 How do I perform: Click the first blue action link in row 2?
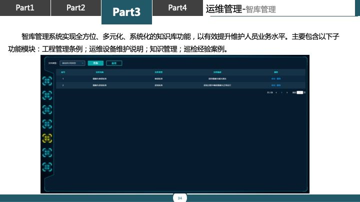coord(273,85)
